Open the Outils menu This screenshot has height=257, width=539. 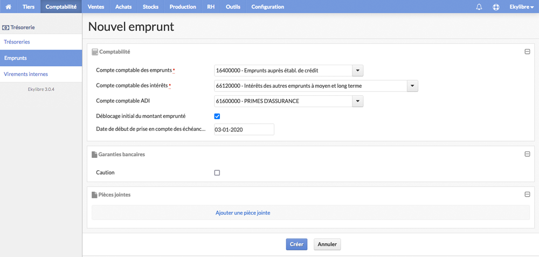(x=233, y=6)
